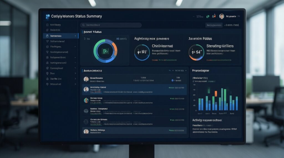284x158 pixels.
Task: Expand the Dxe sidebar item with its chevron
Action: click(x=75, y=74)
